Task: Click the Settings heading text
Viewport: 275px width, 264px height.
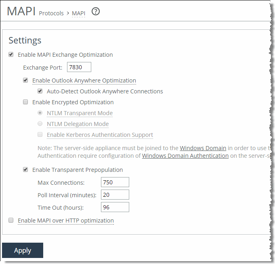Action: (25, 41)
